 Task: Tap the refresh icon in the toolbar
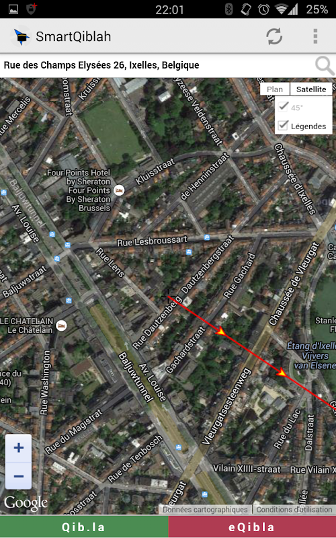coord(274,36)
